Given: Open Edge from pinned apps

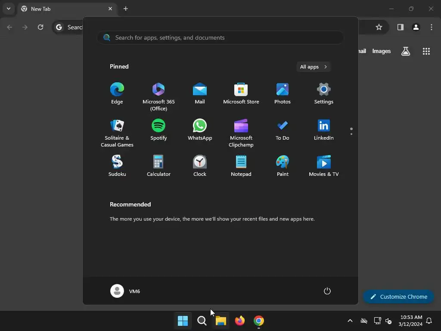Looking at the screenshot, I should click(x=117, y=94).
